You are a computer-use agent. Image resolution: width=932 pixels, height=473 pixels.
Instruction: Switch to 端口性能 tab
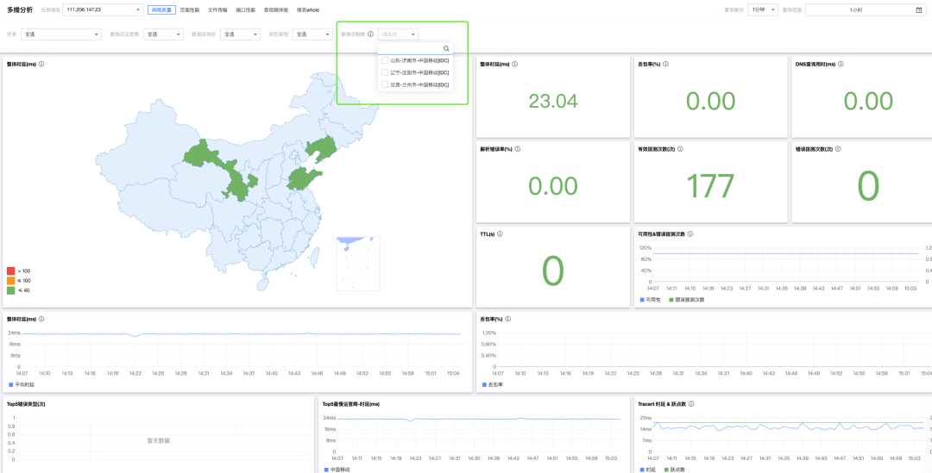245,10
